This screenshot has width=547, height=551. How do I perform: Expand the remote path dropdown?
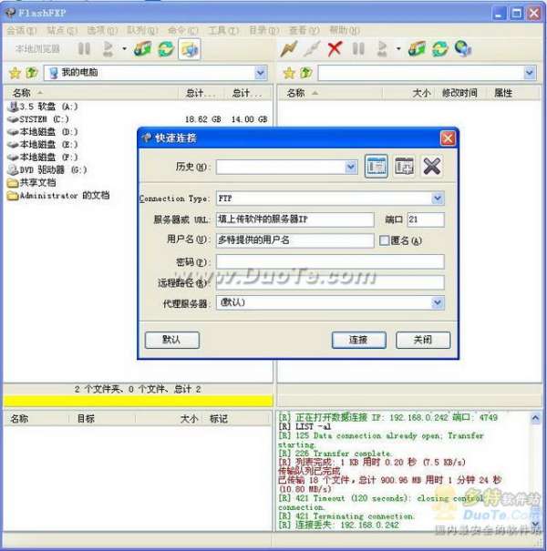point(530,73)
